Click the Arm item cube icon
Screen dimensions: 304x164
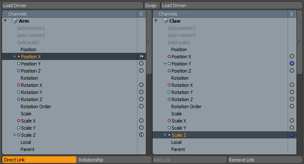pyautogui.click(x=15, y=21)
